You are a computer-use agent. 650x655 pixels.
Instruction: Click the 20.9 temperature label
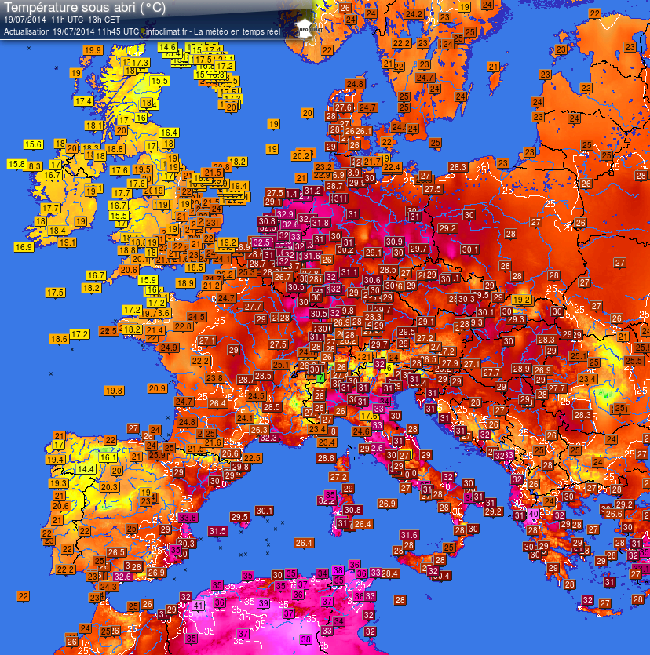click(157, 388)
